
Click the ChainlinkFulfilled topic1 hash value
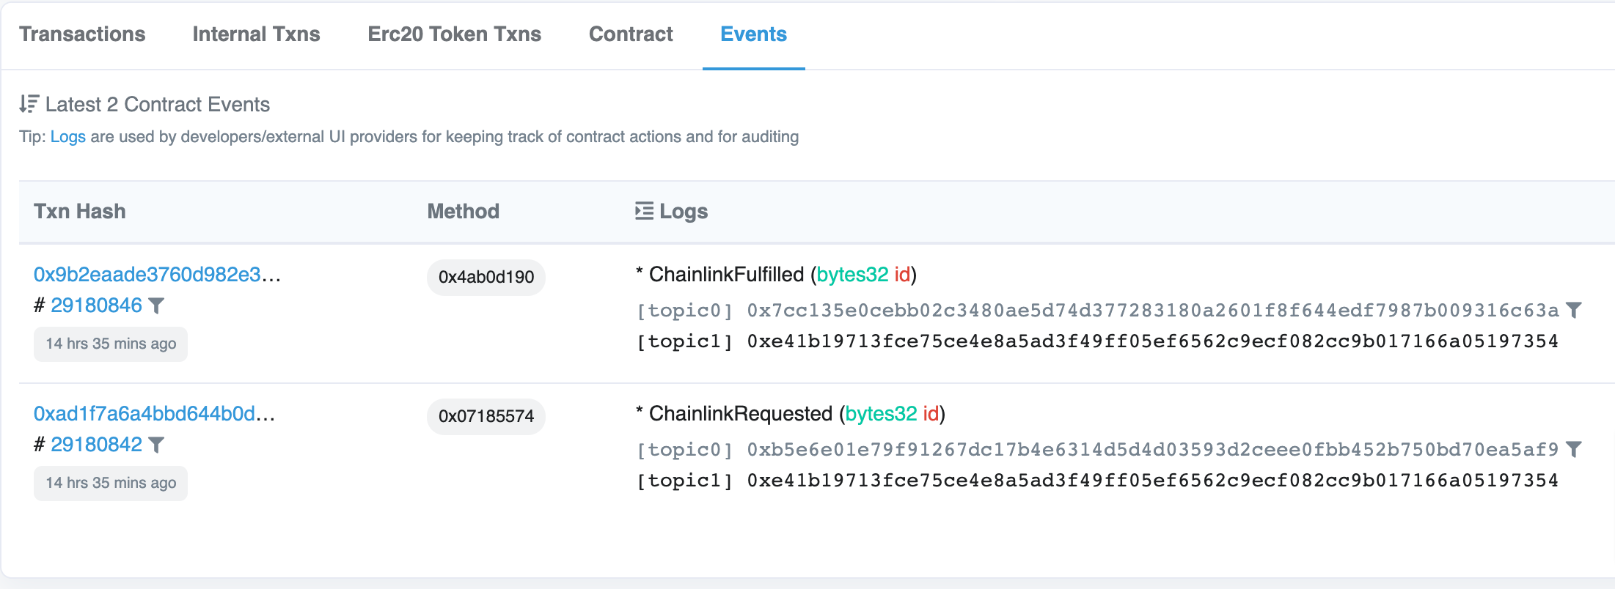[x=1152, y=341]
